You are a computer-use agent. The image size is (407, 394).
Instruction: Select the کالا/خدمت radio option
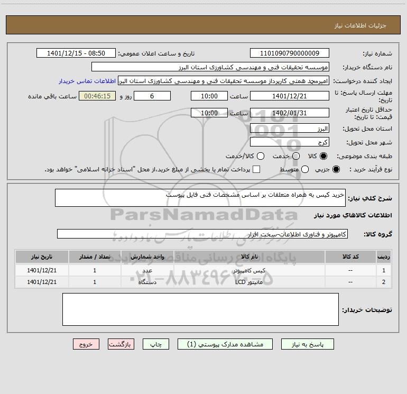tap(261, 156)
